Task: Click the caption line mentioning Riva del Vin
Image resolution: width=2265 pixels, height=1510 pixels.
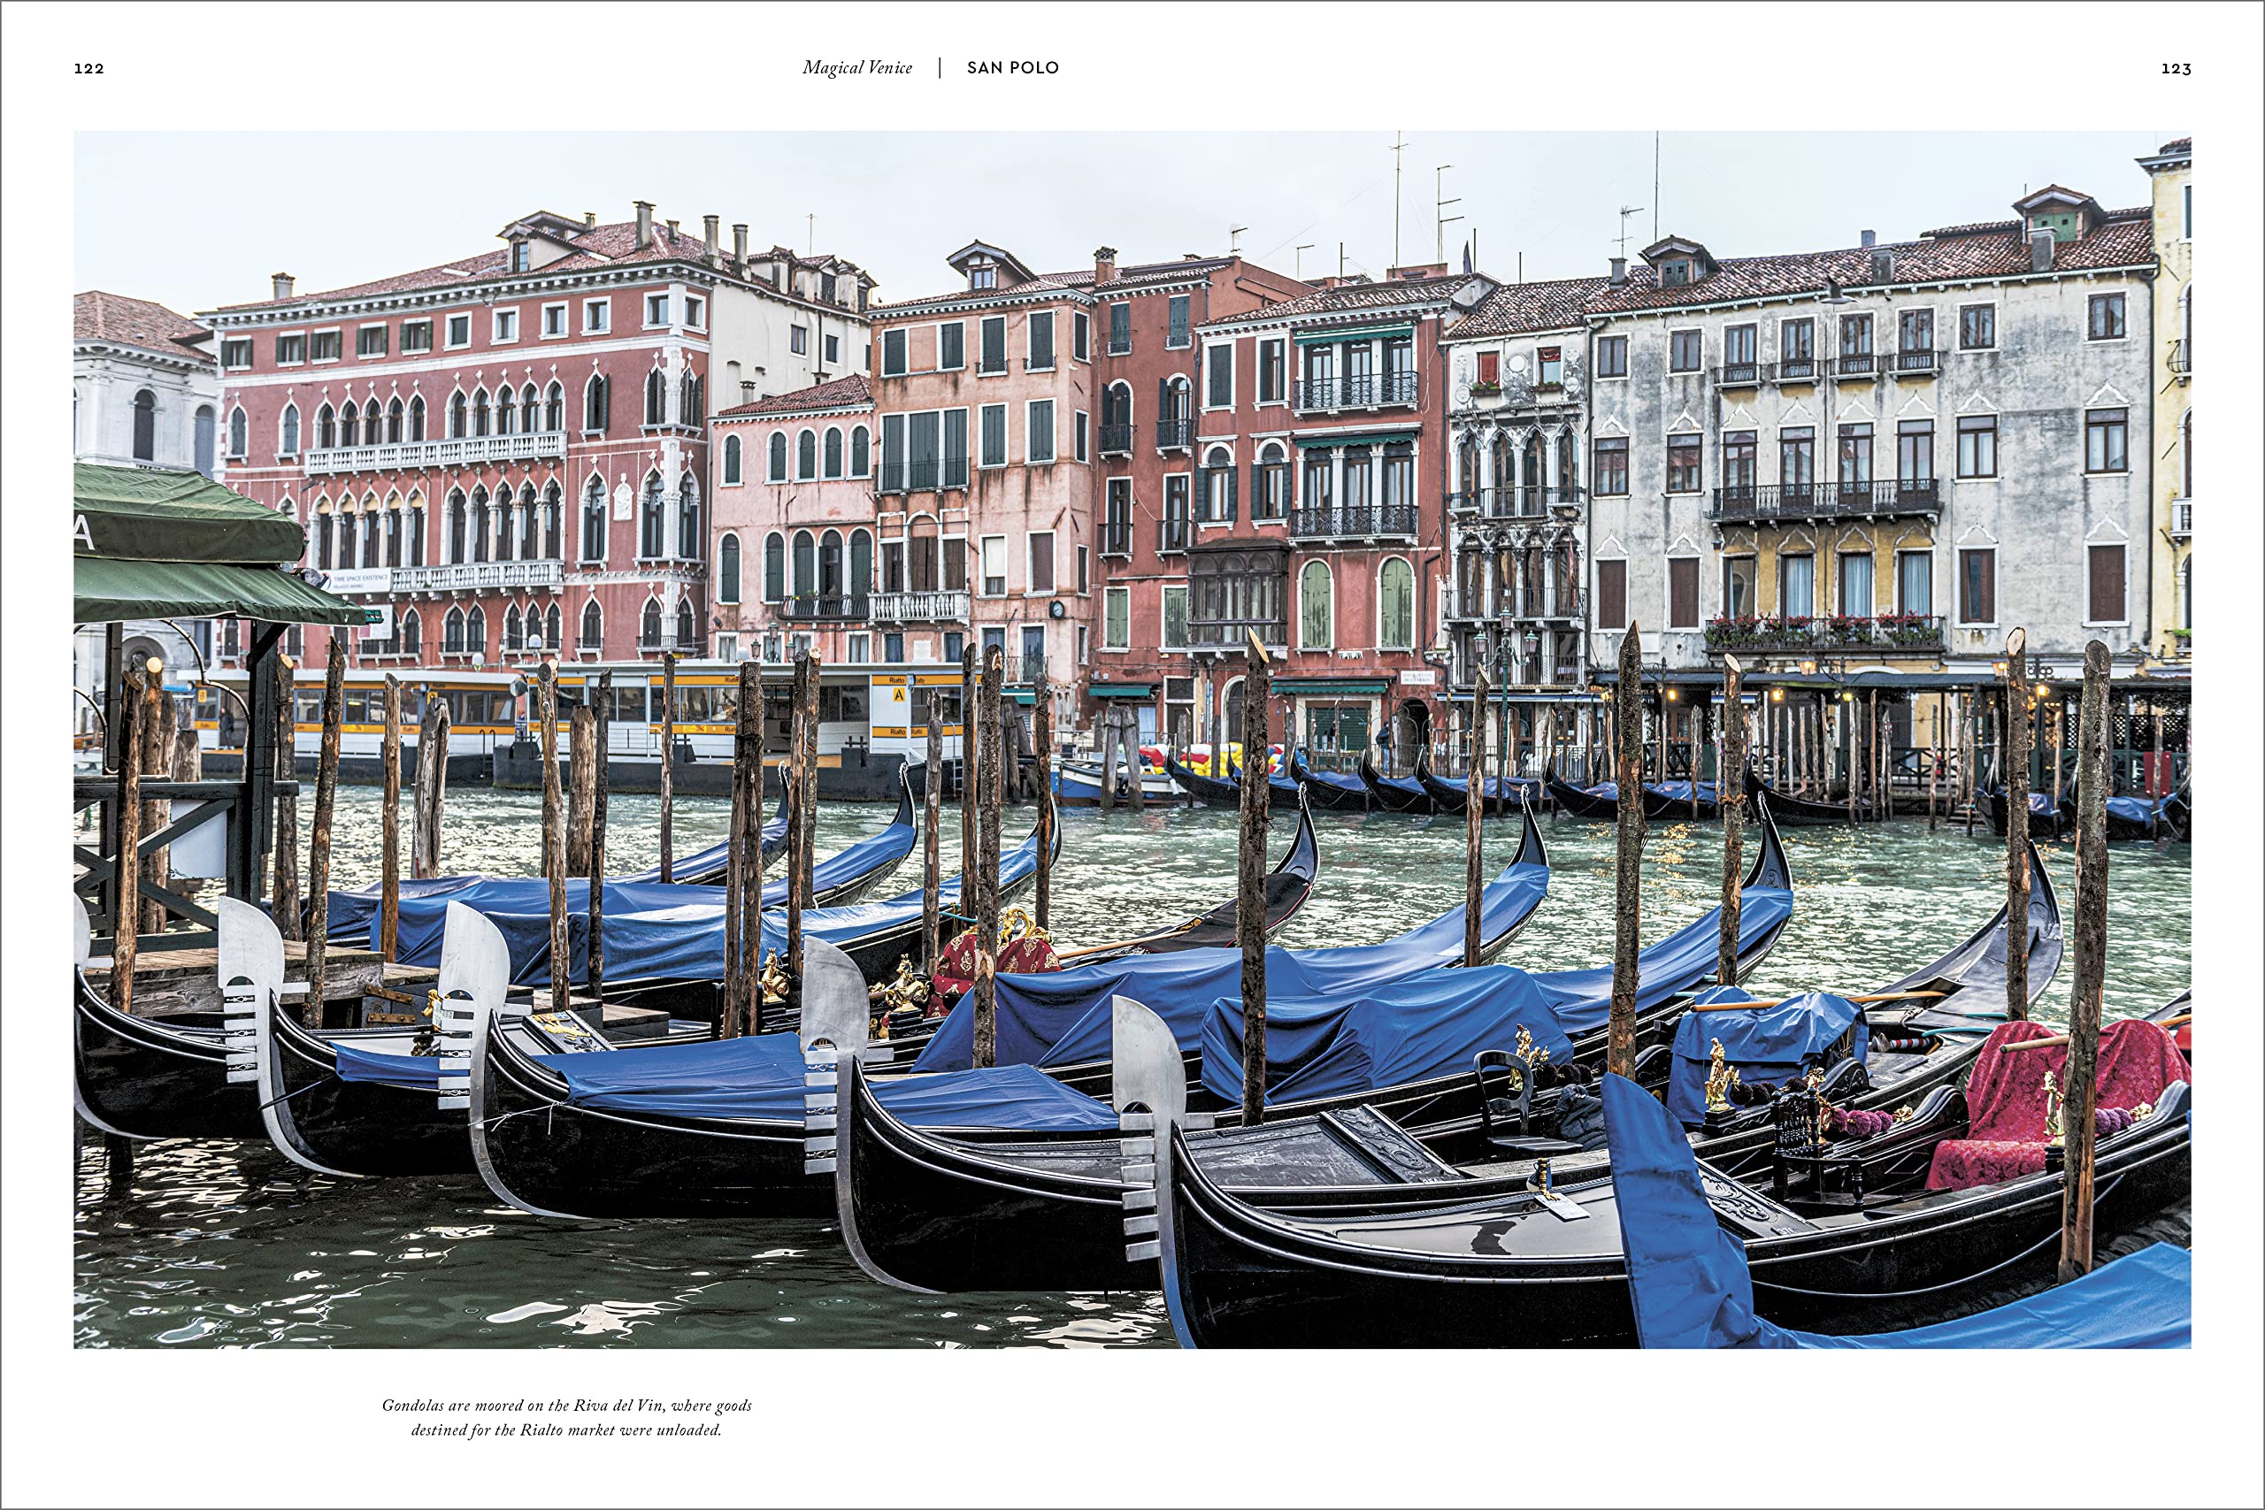Action: click(566, 1405)
